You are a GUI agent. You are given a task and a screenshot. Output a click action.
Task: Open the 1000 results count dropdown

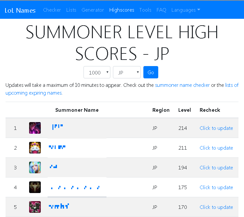[97, 72]
